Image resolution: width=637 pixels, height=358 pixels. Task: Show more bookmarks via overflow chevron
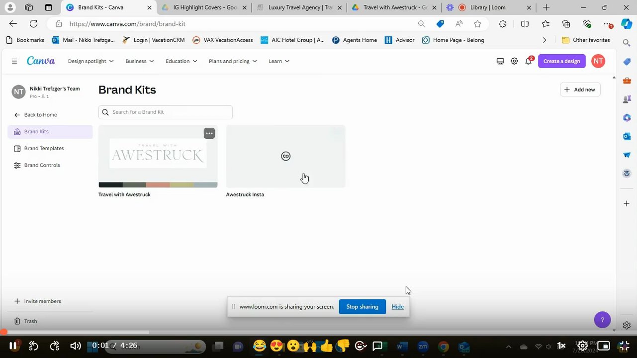coord(544,40)
